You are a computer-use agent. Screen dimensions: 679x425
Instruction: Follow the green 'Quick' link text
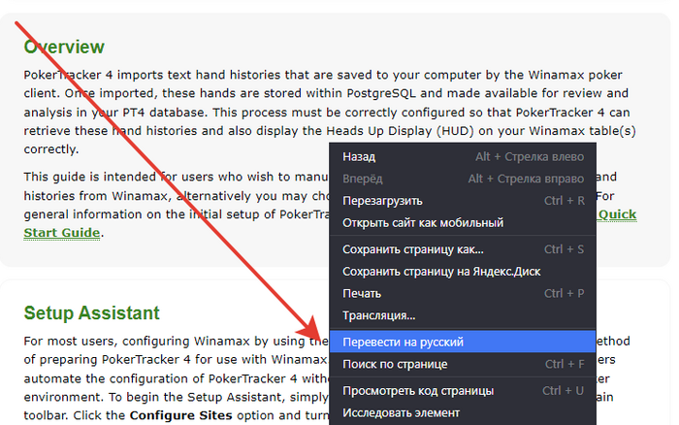617,214
